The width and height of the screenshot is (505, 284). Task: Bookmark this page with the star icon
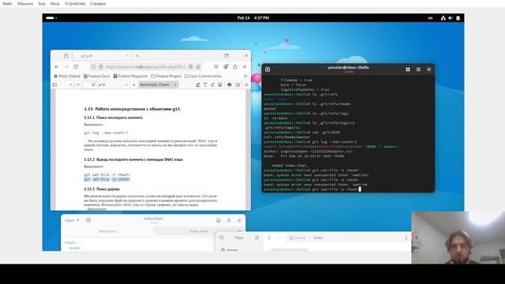pos(198,66)
